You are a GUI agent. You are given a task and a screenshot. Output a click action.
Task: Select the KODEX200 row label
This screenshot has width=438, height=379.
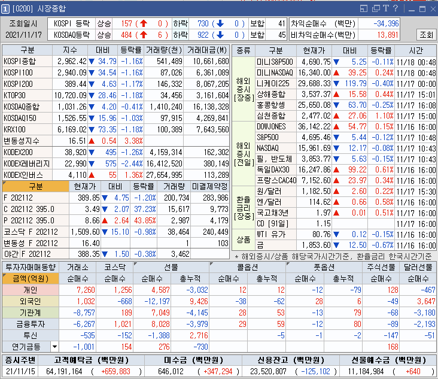[x=27, y=152]
